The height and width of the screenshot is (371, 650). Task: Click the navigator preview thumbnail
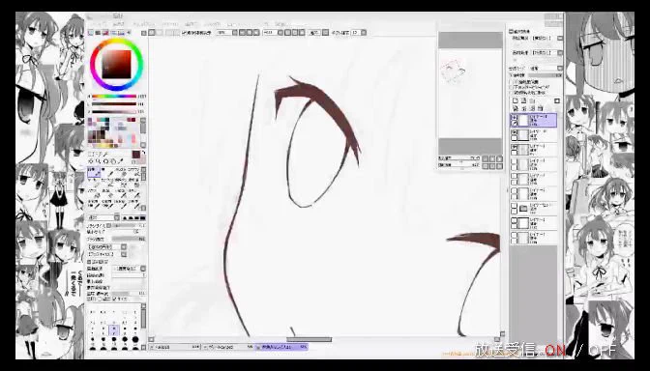[470, 93]
